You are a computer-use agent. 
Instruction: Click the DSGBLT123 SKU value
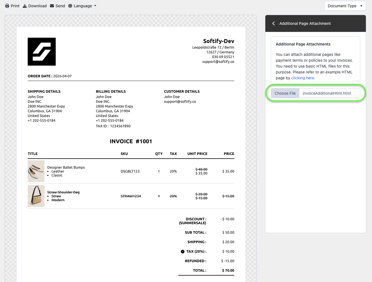[x=130, y=171]
